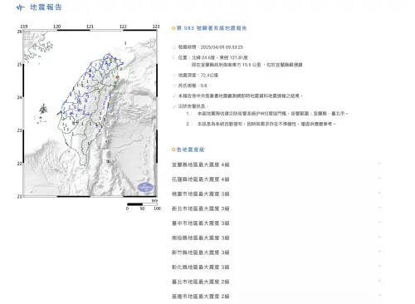Screen dimensions: 415x304
Task: Expand the 南投縣地區最大震度 3級 row chevron
Action: pos(379,238)
